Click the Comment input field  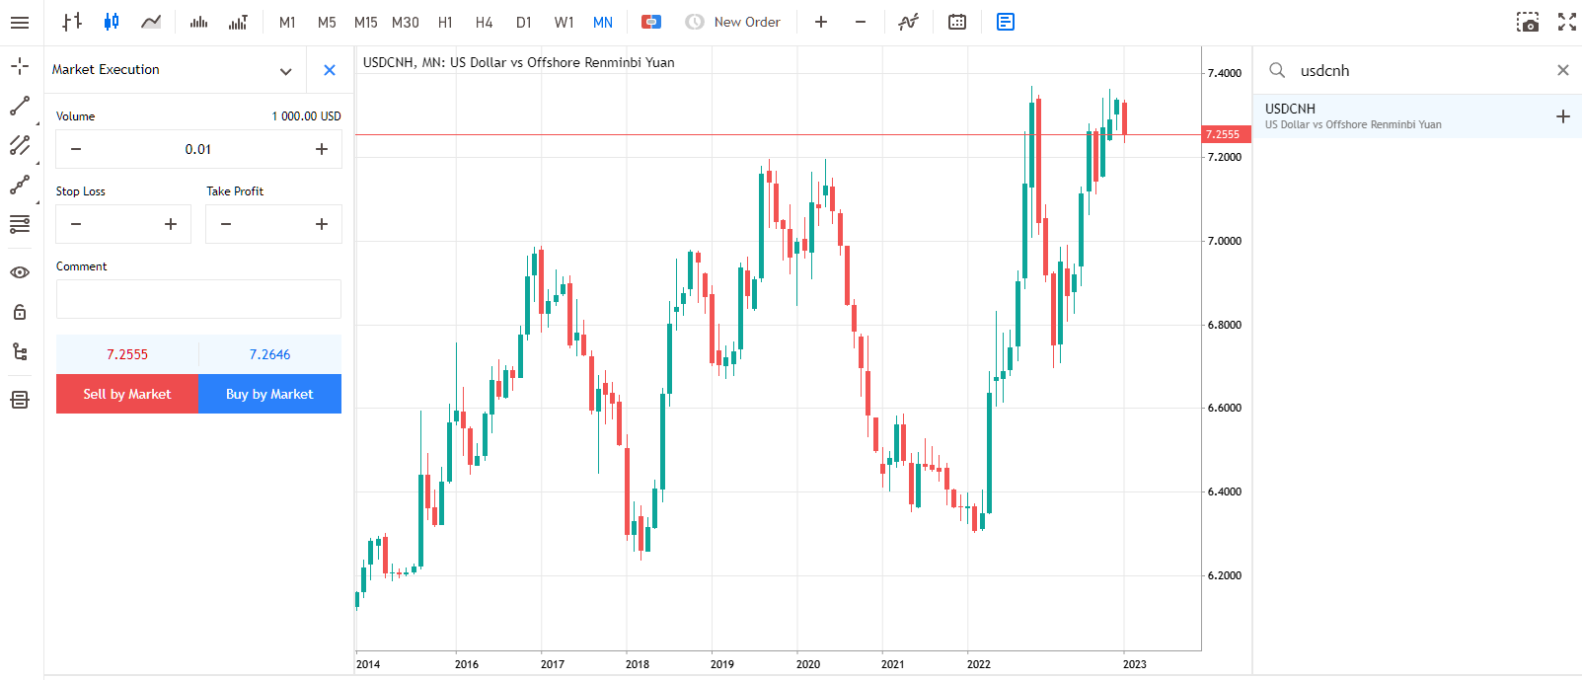coord(198,299)
